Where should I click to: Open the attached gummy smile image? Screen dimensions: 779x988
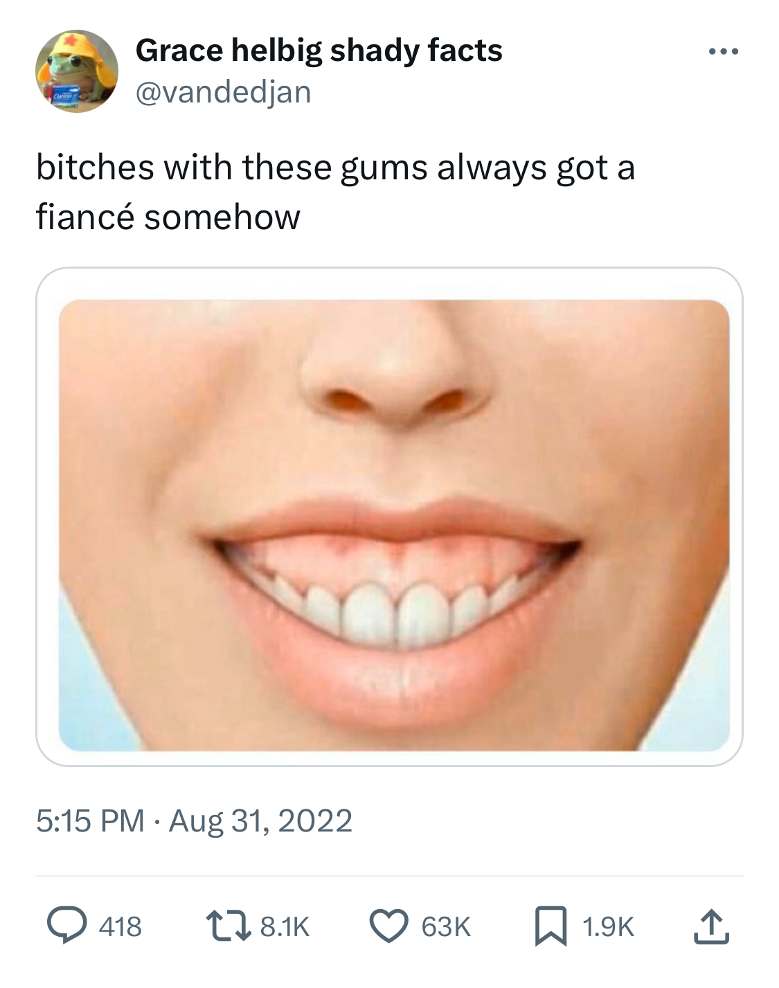[x=394, y=526]
